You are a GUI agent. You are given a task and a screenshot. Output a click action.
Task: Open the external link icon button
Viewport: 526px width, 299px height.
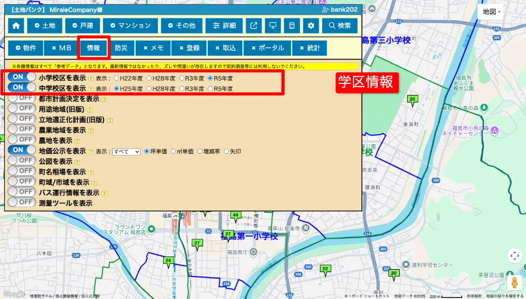tap(254, 26)
